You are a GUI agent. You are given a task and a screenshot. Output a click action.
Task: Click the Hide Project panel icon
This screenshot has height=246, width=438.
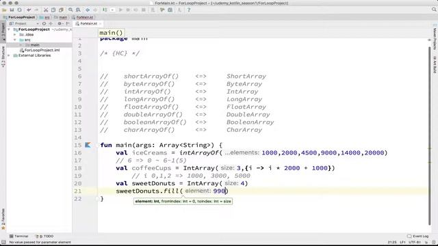[68, 24]
